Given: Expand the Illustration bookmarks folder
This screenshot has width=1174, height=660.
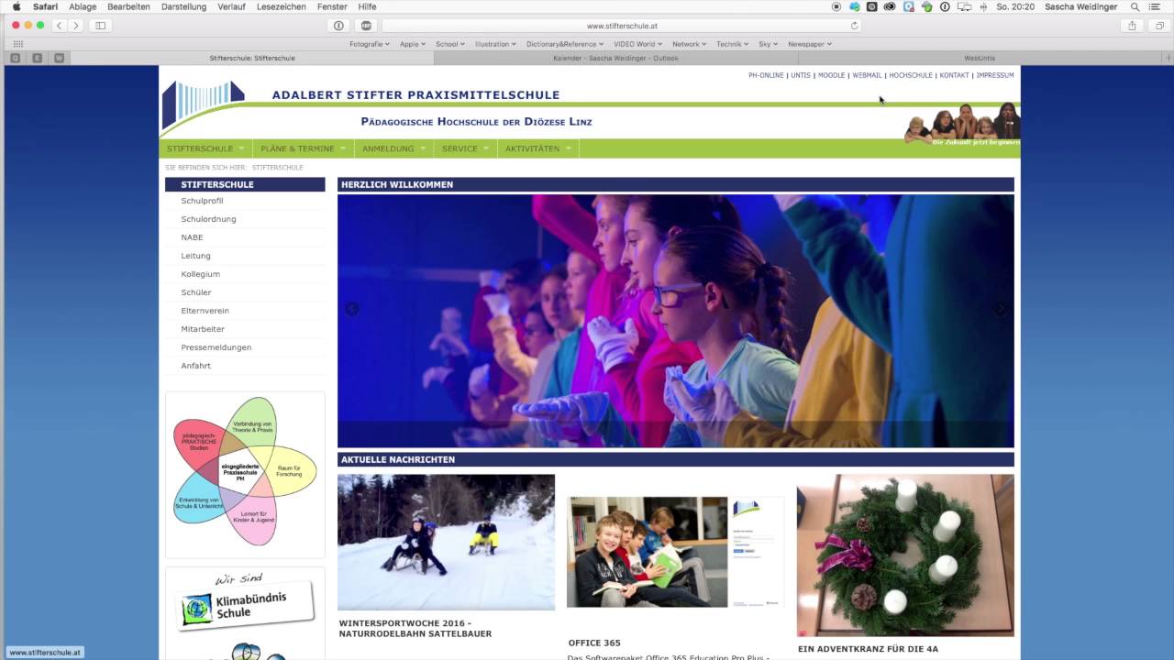Looking at the screenshot, I should pyautogui.click(x=495, y=44).
